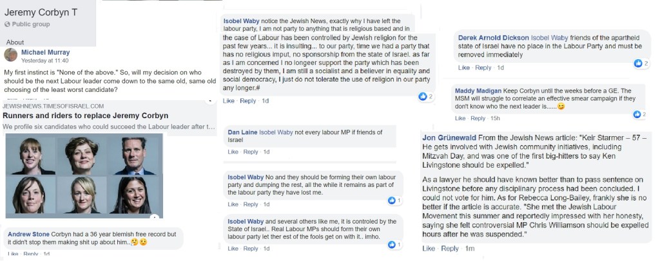Click like reaction icon on Isobel Waby's long comment
This screenshot has width=660, height=264.
click(423, 96)
